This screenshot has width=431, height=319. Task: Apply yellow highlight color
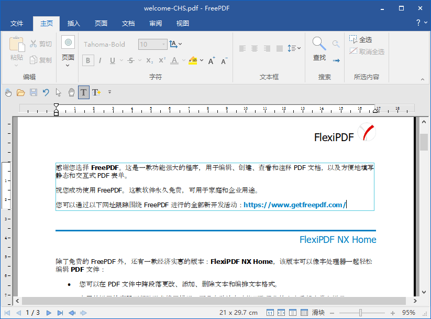coord(193,60)
